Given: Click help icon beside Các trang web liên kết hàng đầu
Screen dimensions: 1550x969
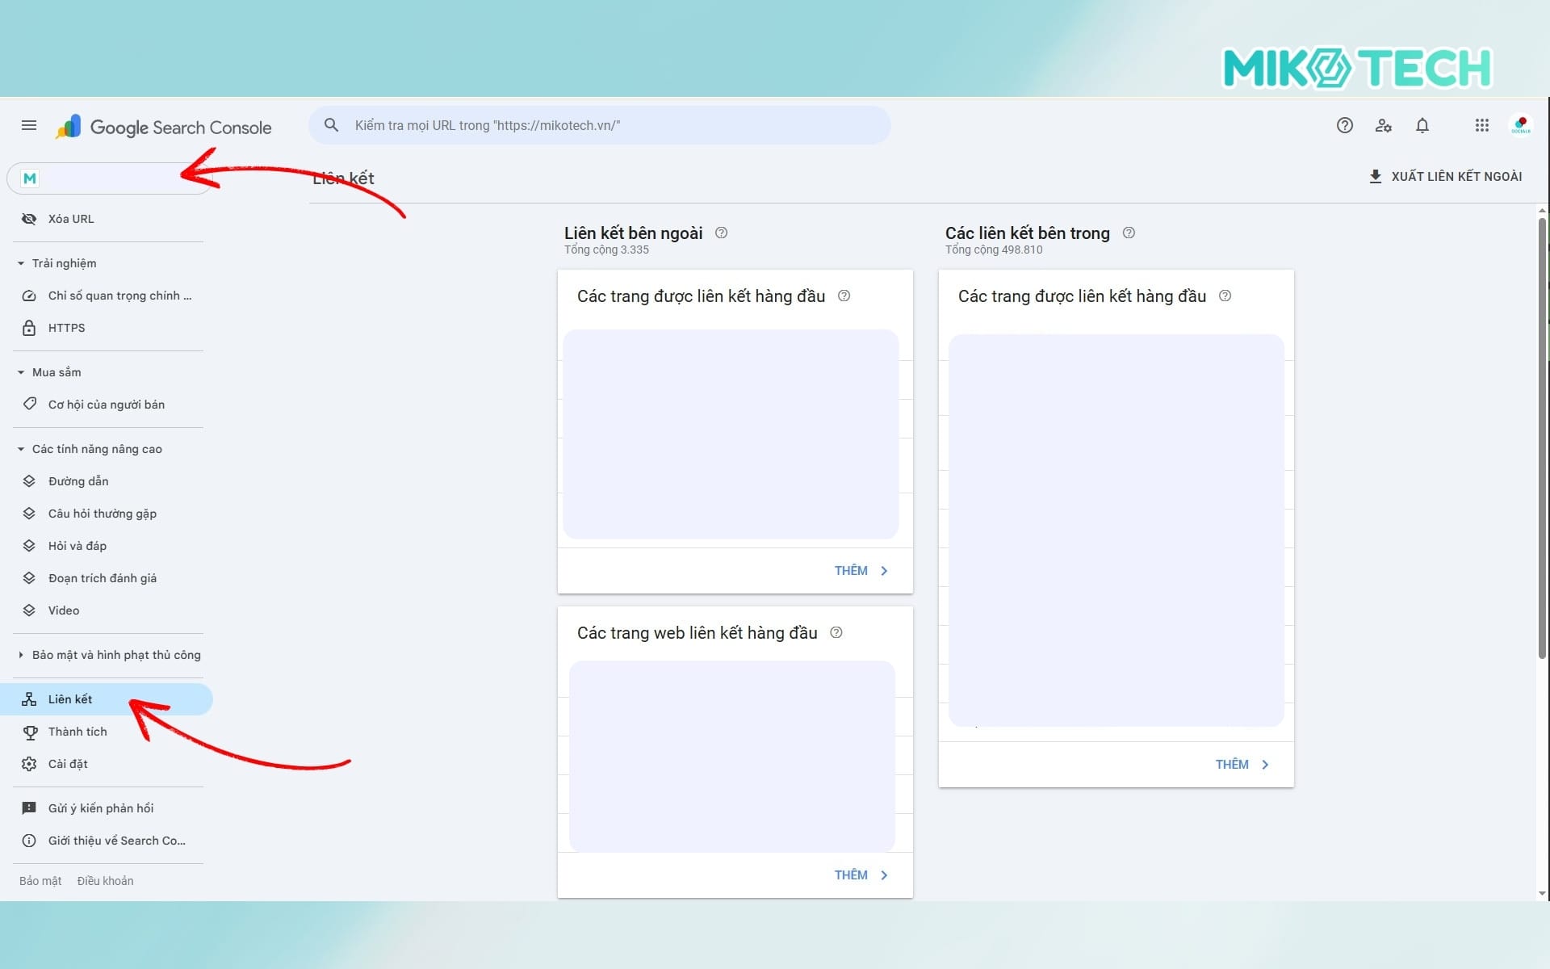Looking at the screenshot, I should [836, 632].
